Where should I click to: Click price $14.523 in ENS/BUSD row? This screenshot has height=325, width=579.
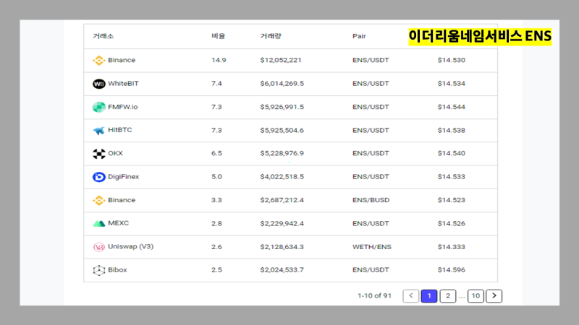(451, 200)
